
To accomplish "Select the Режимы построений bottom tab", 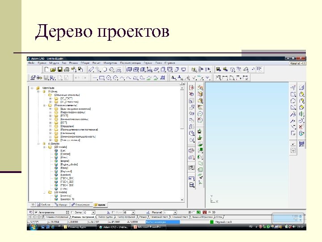I will click(x=83, y=217).
